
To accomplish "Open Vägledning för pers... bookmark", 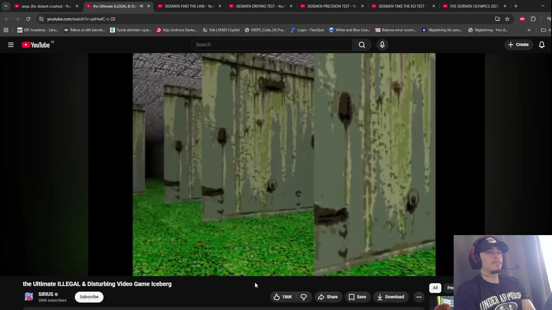I will click(x=442, y=30).
